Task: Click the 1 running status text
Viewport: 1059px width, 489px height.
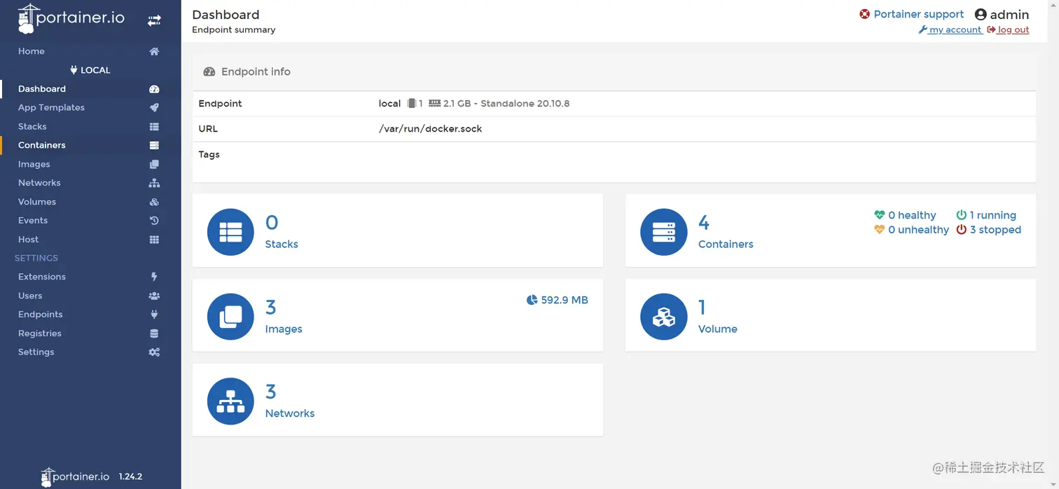Action: pos(992,215)
